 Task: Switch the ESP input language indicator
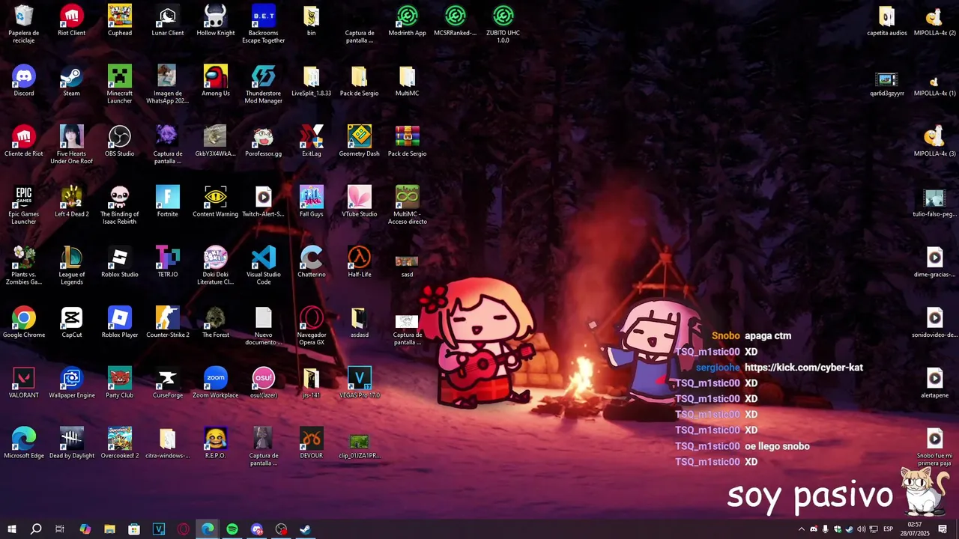pos(888,529)
